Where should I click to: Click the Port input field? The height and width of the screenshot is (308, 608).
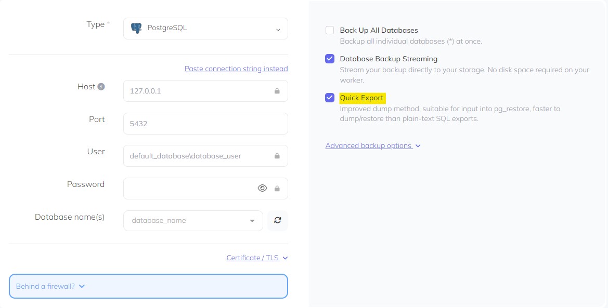click(205, 124)
